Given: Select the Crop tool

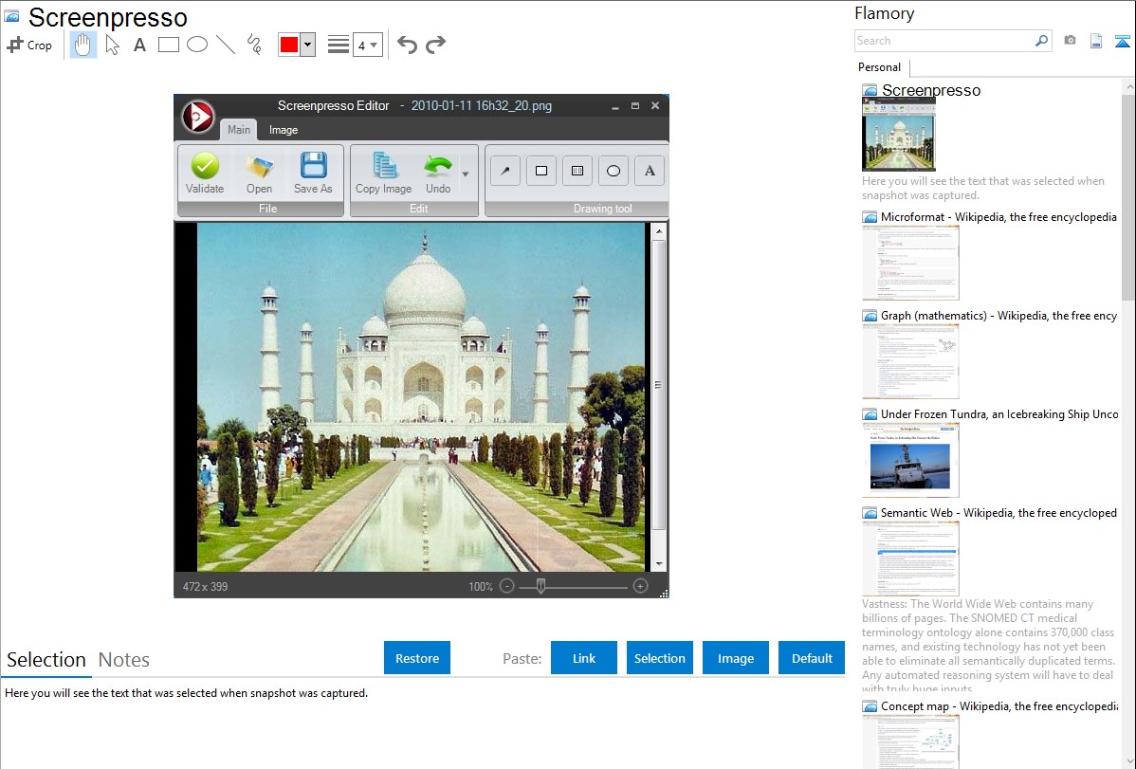Looking at the screenshot, I should pos(29,45).
